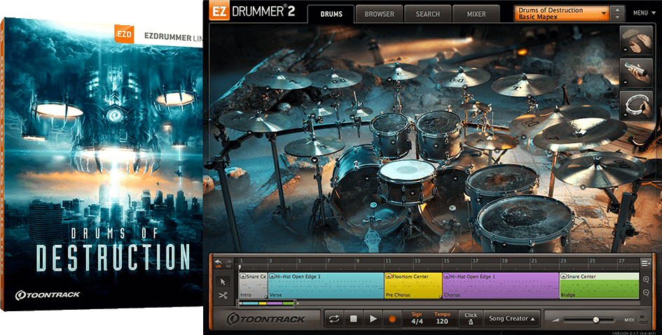Open the MENU dropdown
The width and height of the screenshot is (662, 335).
[643, 13]
